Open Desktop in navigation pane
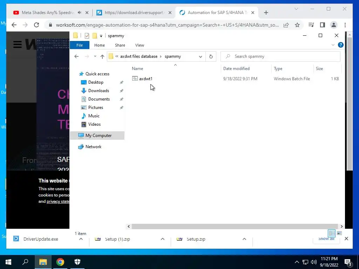This screenshot has height=269, width=359. [x=96, y=82]
